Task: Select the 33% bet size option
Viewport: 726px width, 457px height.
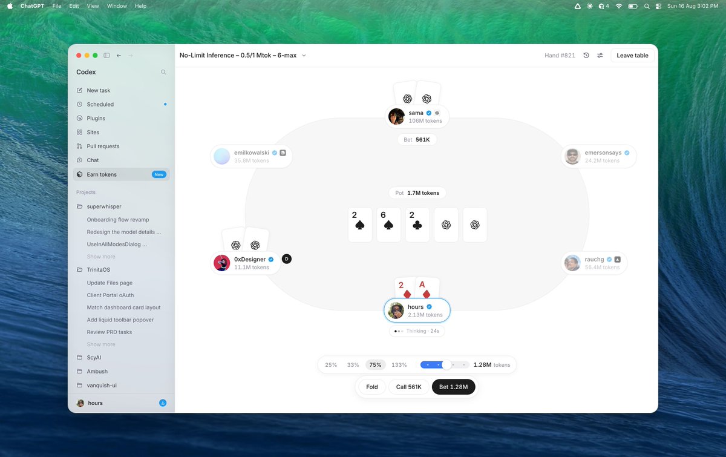Action: pyautogui.click(x=353, y=365)
